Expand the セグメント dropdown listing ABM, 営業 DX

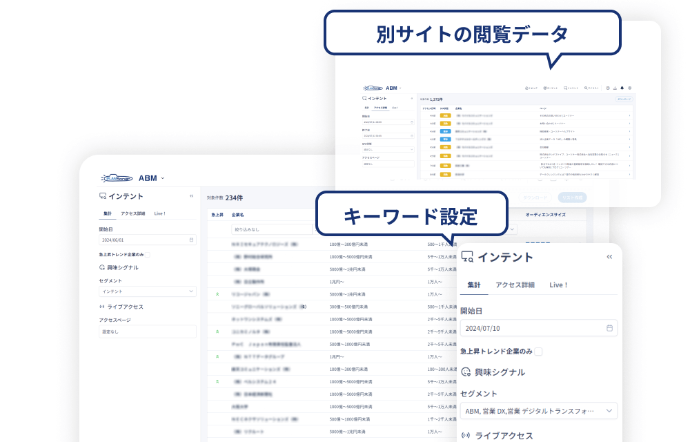[538, 411]
